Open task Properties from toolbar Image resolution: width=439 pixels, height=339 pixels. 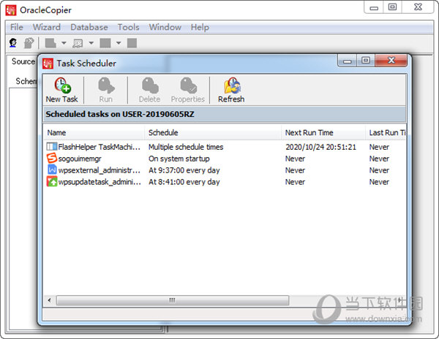[x=188, y=90]
